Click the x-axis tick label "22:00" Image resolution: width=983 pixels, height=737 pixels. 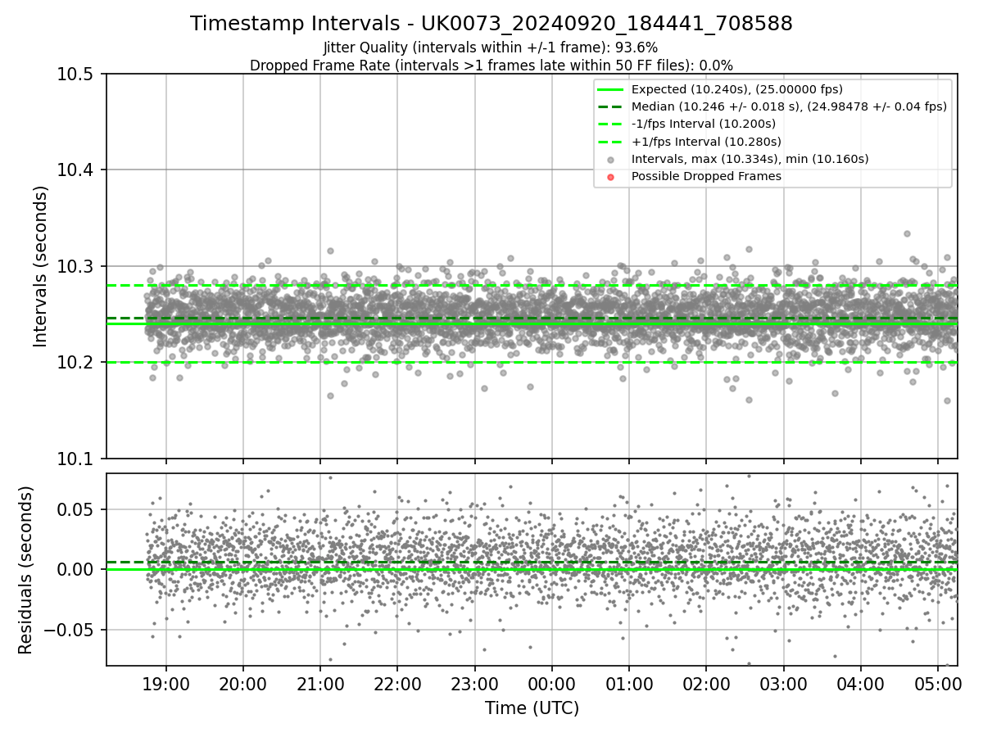397,684
